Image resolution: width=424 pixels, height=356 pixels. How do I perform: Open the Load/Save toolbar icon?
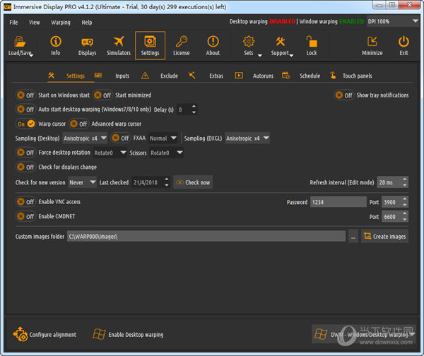click(20, 42)
